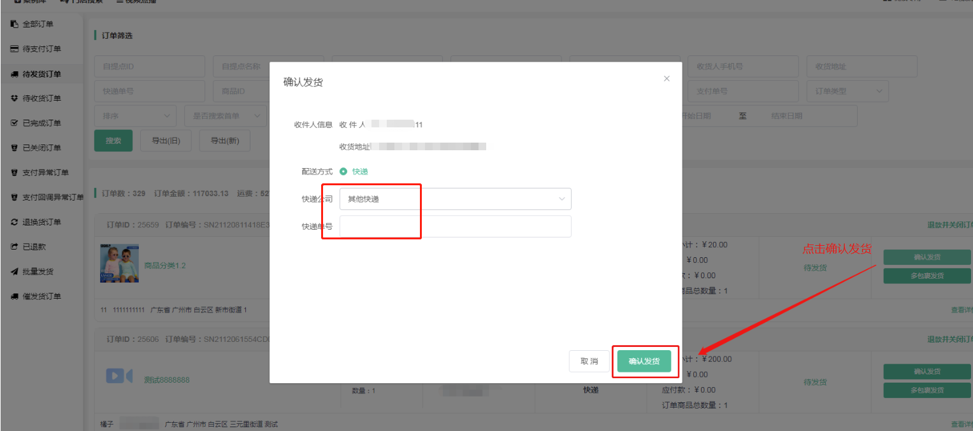The width and height of the screenshot is (973, 431).
Task: Open the 快递公司 dropdown
Action: click(455, 199)
